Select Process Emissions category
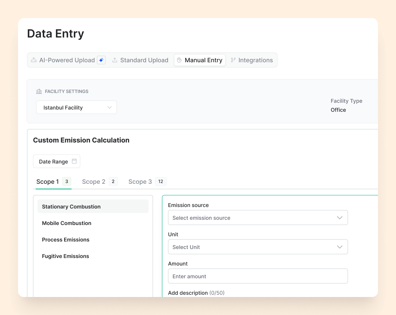 [66, 240]
